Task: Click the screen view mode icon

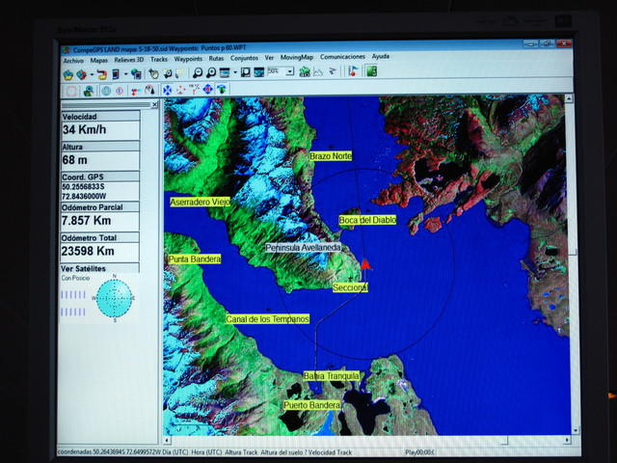Action: [x=225, y=72]
